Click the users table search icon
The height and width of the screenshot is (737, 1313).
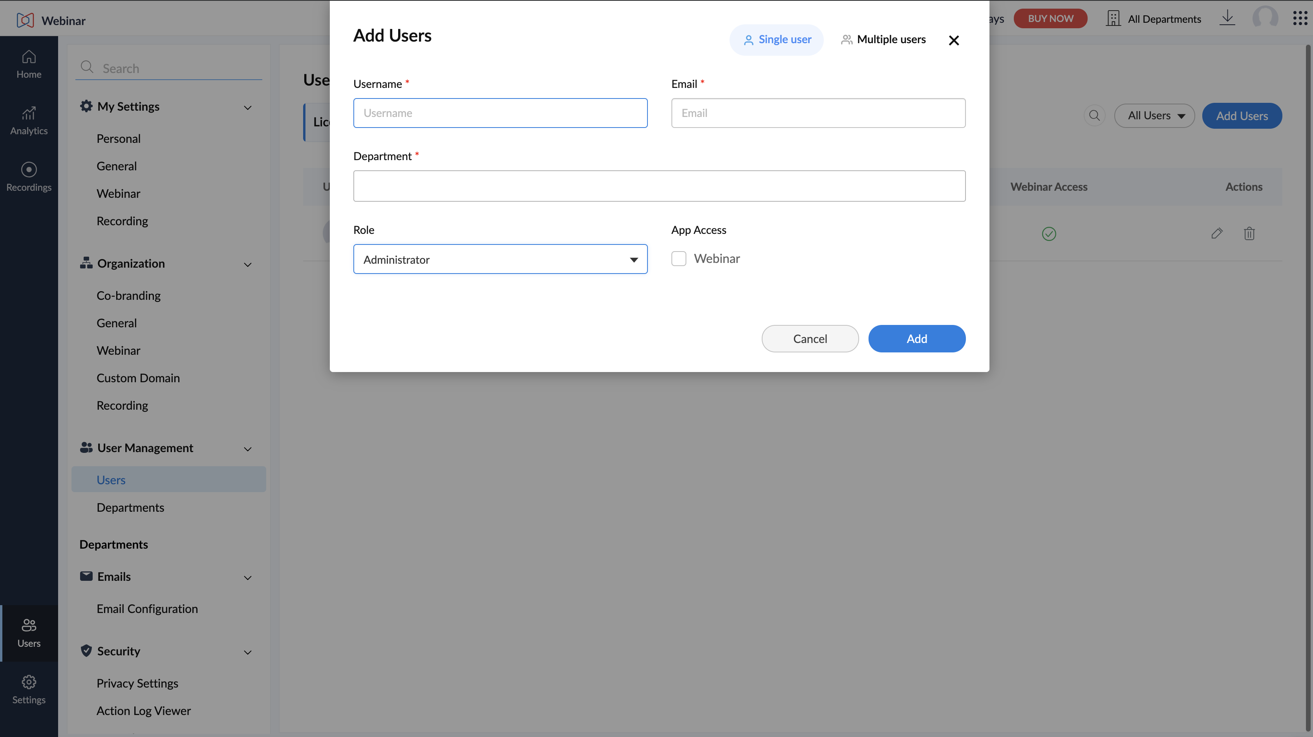[1094, 116]
